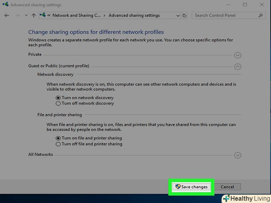
Task: Click the Cancel button
Action: click(x=227, y=187)
